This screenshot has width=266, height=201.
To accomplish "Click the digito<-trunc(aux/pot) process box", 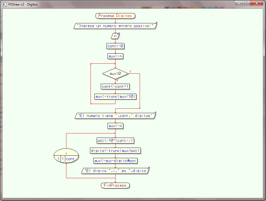I will coord(116,150).
